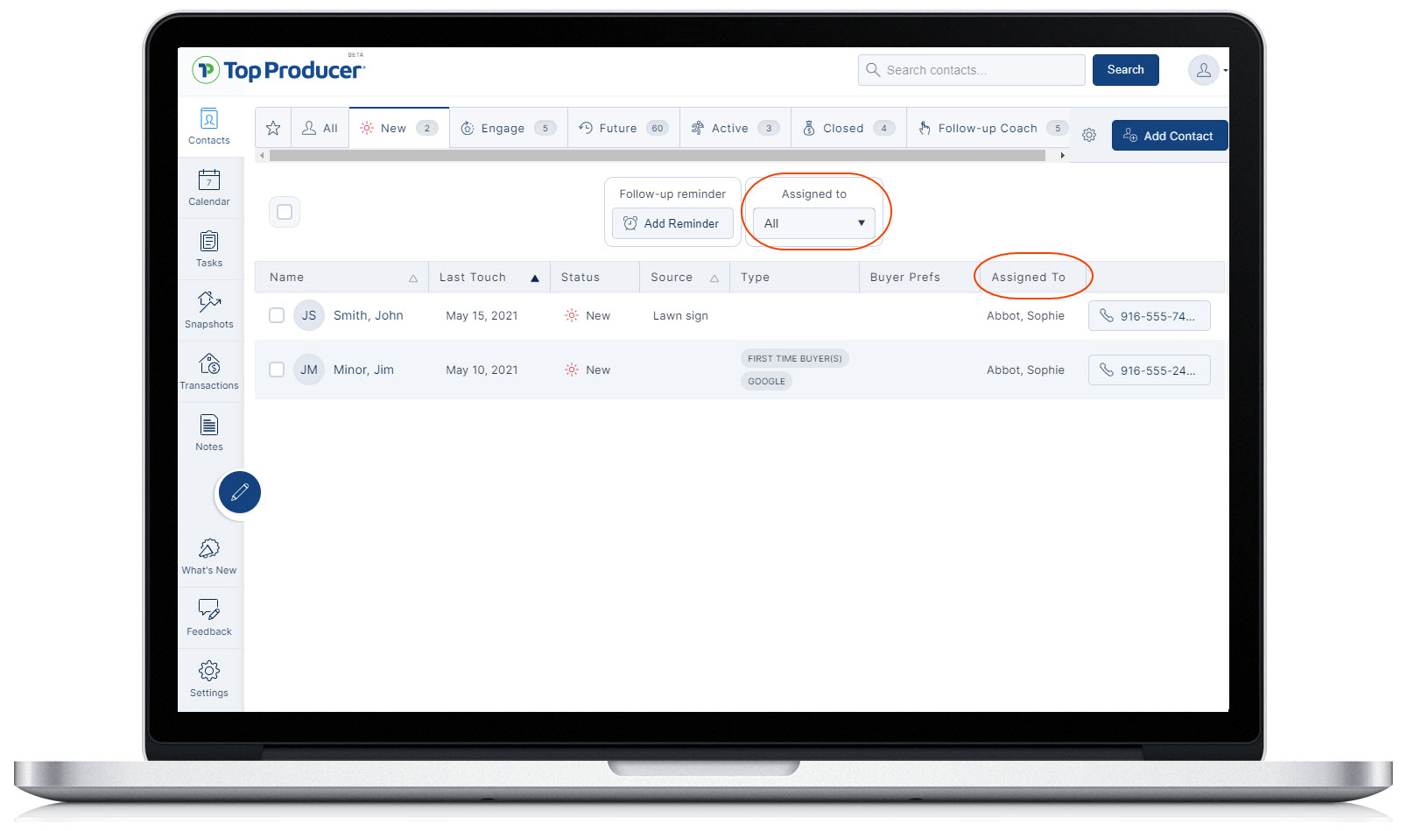
Task: Switch to the All contacts tab
Action: point(320,128)
